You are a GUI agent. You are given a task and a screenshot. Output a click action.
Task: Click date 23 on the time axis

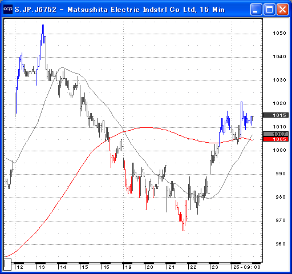tap(215, 267)
